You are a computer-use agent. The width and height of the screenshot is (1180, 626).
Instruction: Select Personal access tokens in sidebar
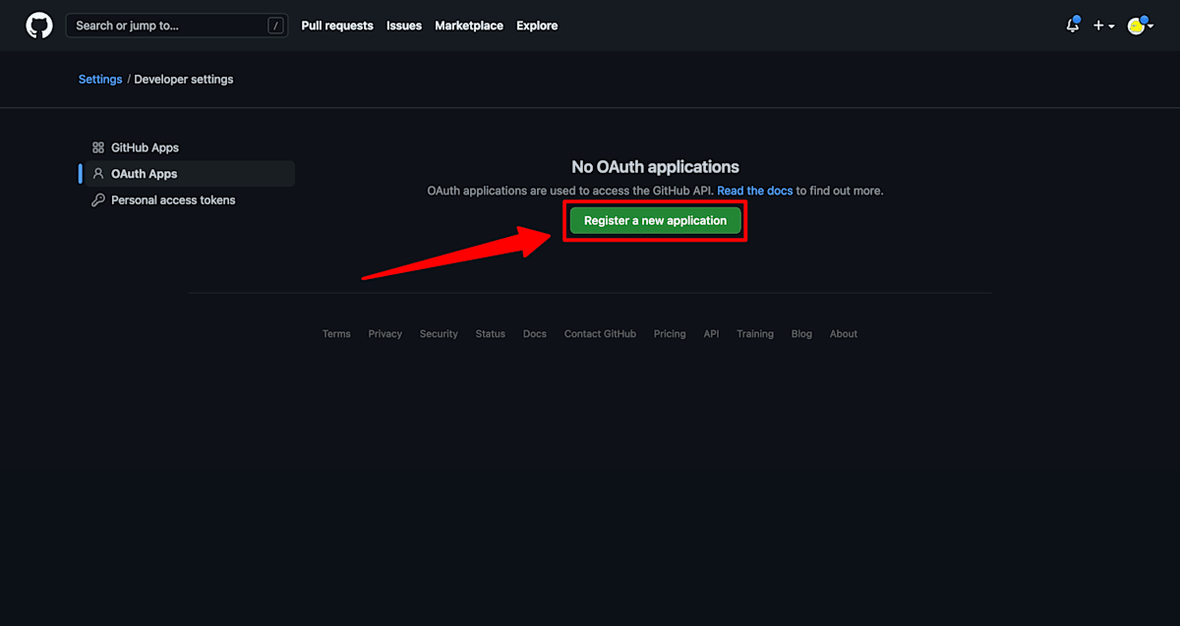point(190,199)
